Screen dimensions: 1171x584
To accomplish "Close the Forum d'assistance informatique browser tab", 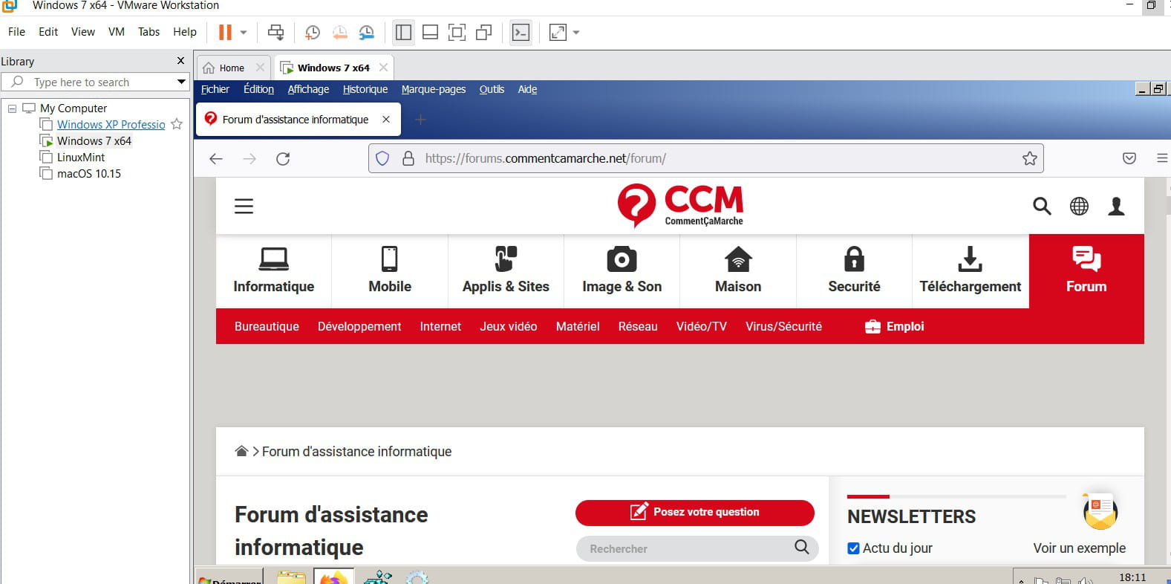I will [386, 119].
